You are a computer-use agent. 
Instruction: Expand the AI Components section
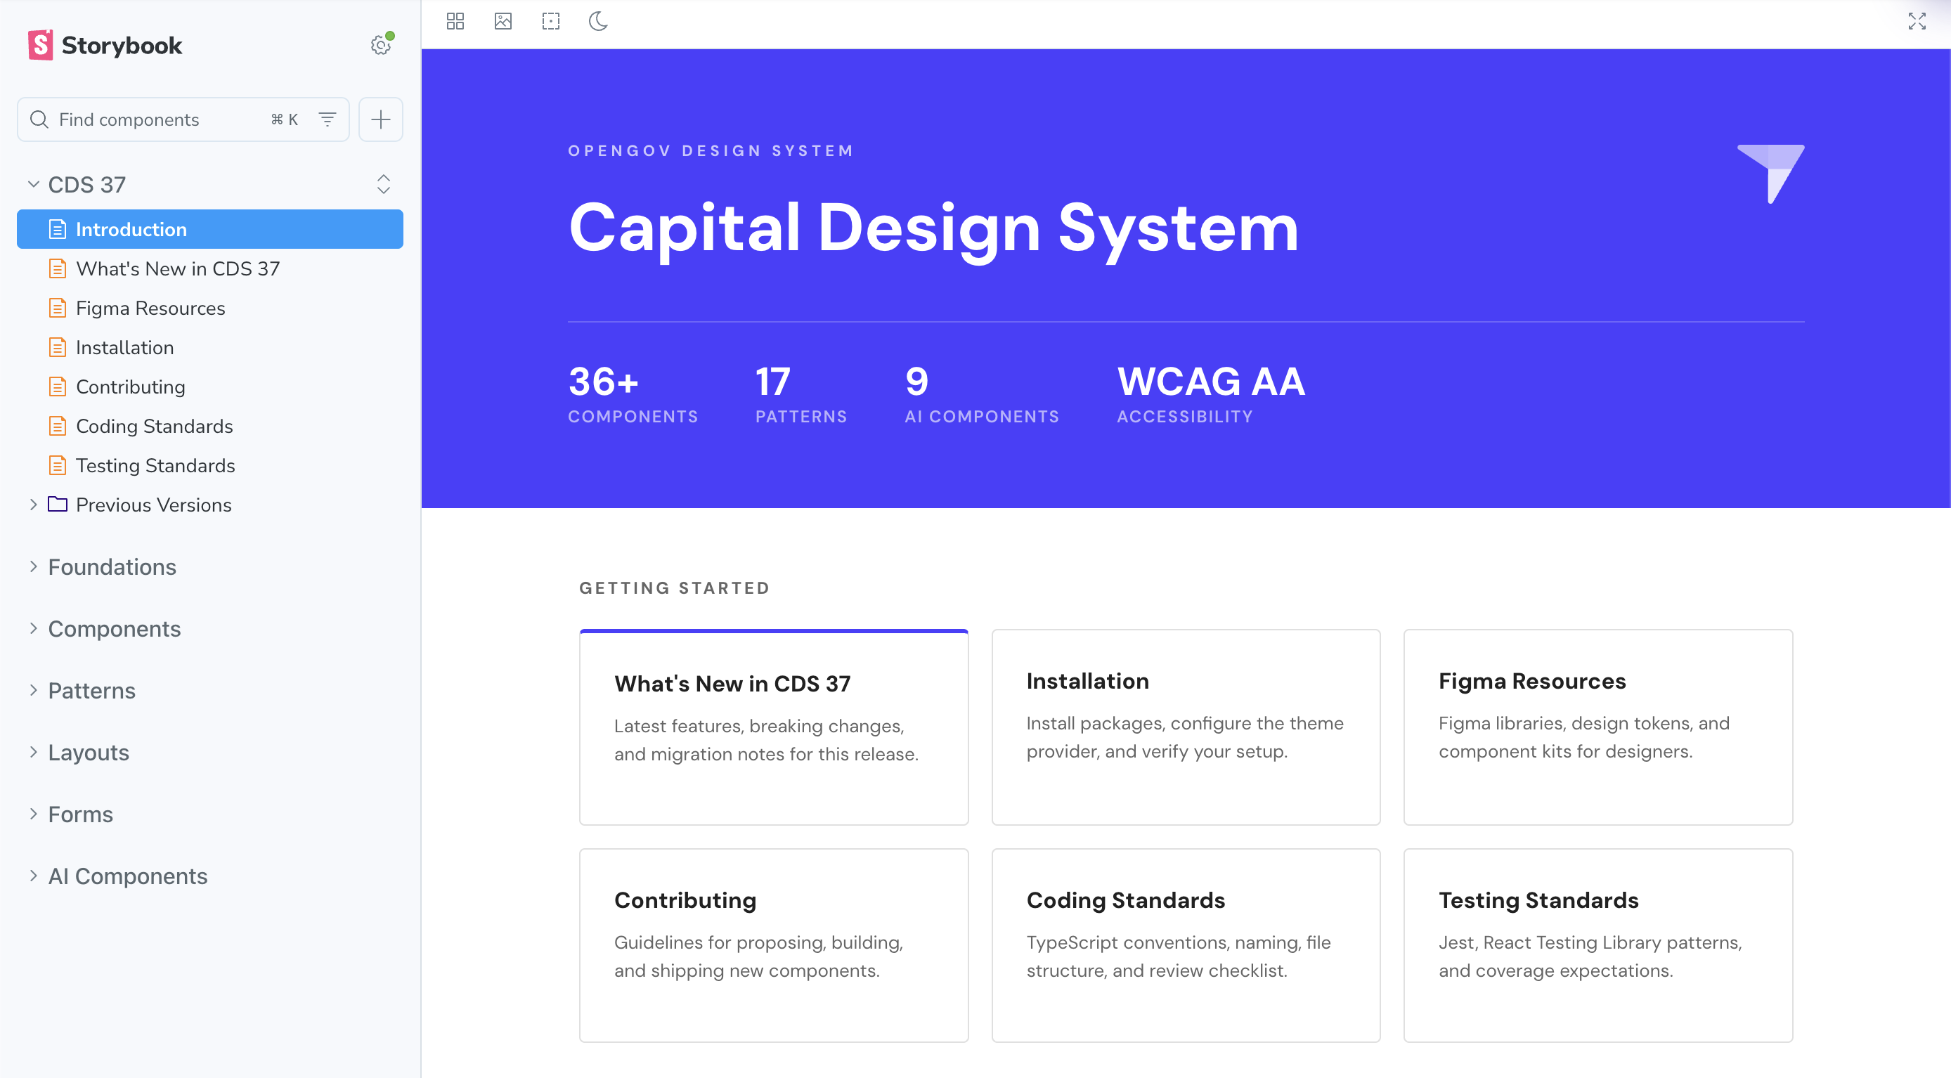[127, 876]
